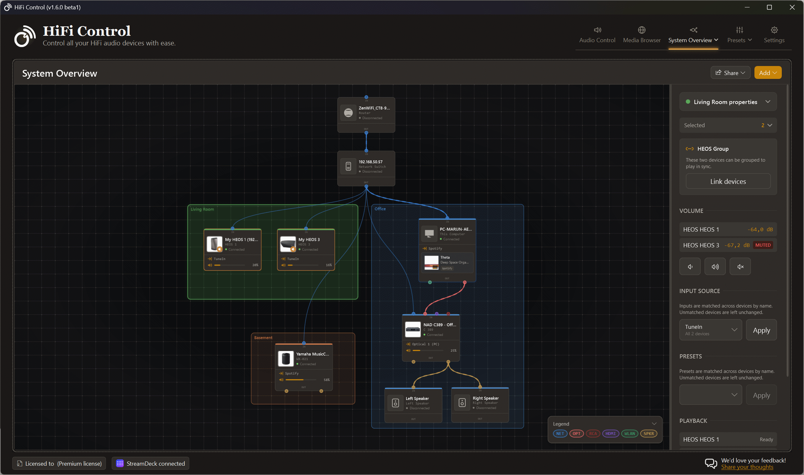Click the volume down icon button
Viewport: 804px width, 475px height.
tap(690, 267)
